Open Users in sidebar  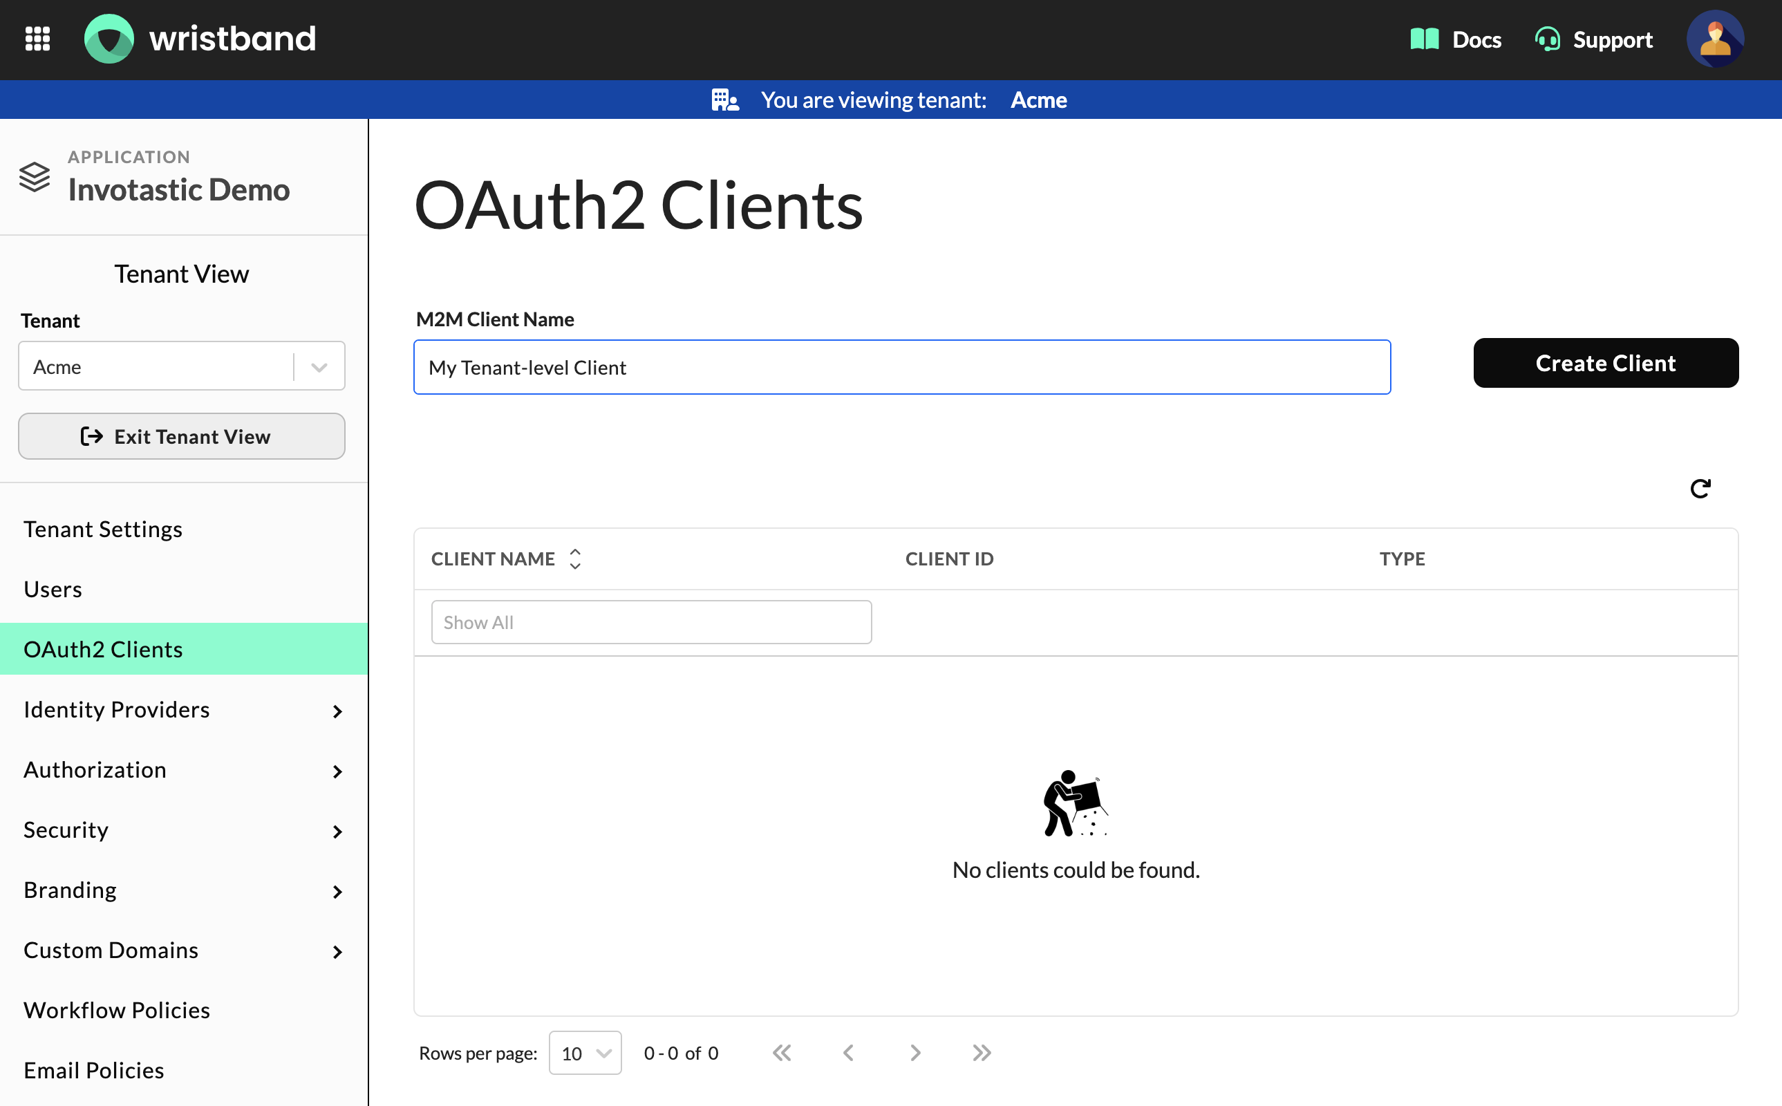pos(184,589)
